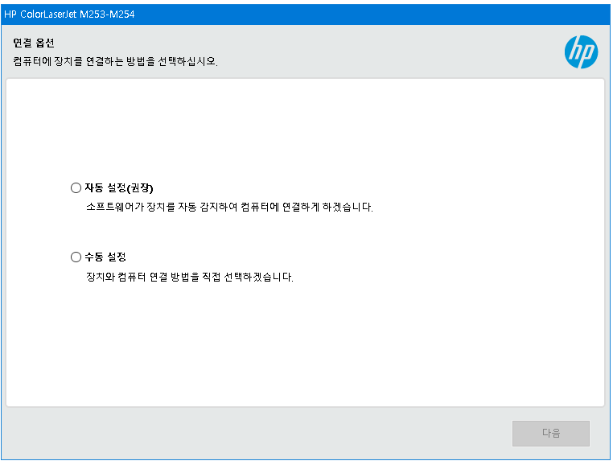Click the description starting with 소프트웨어가 장치를 자동 감지하여
The image size is (613, 465).
click(x=229, y=207)
